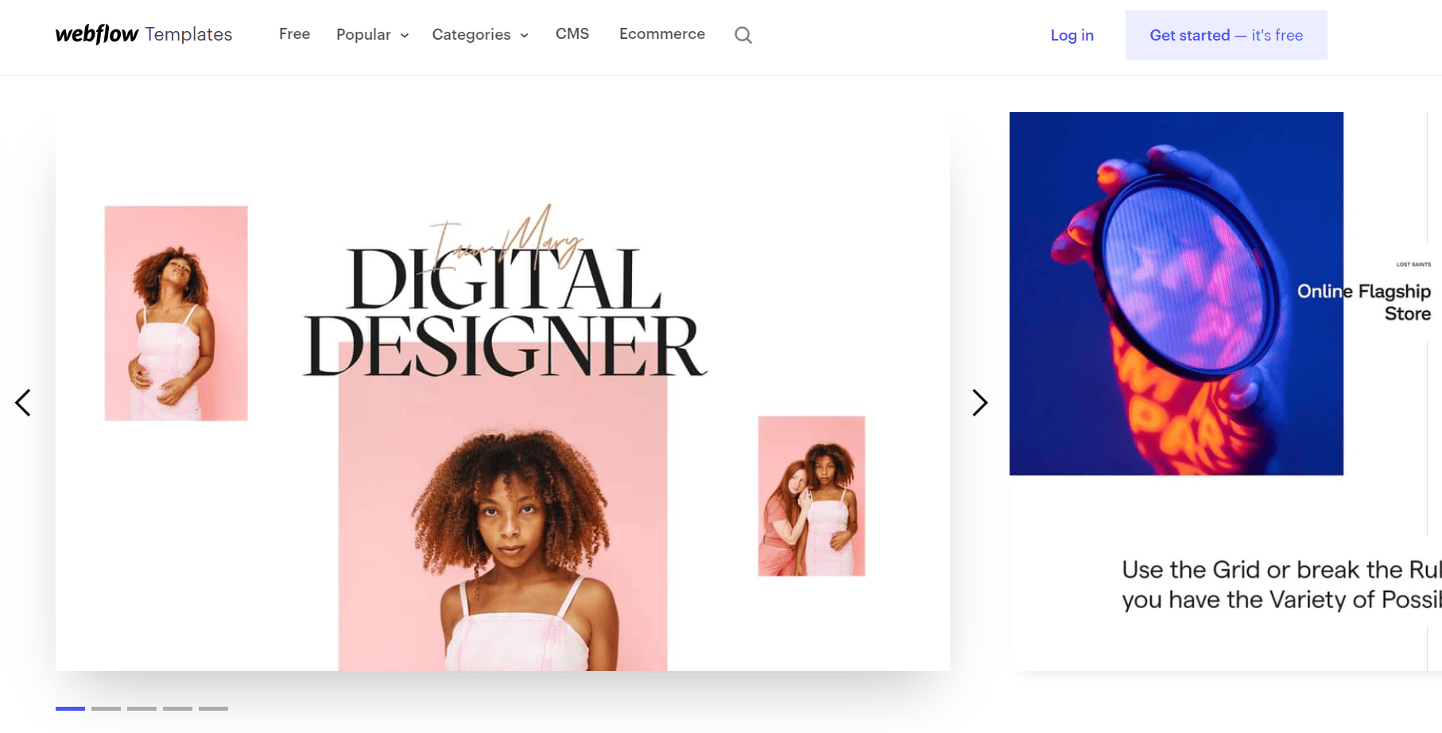Screen dimensions: 1442x733
Task: Advance to next slide arrow
Action: tap(980, 403)
